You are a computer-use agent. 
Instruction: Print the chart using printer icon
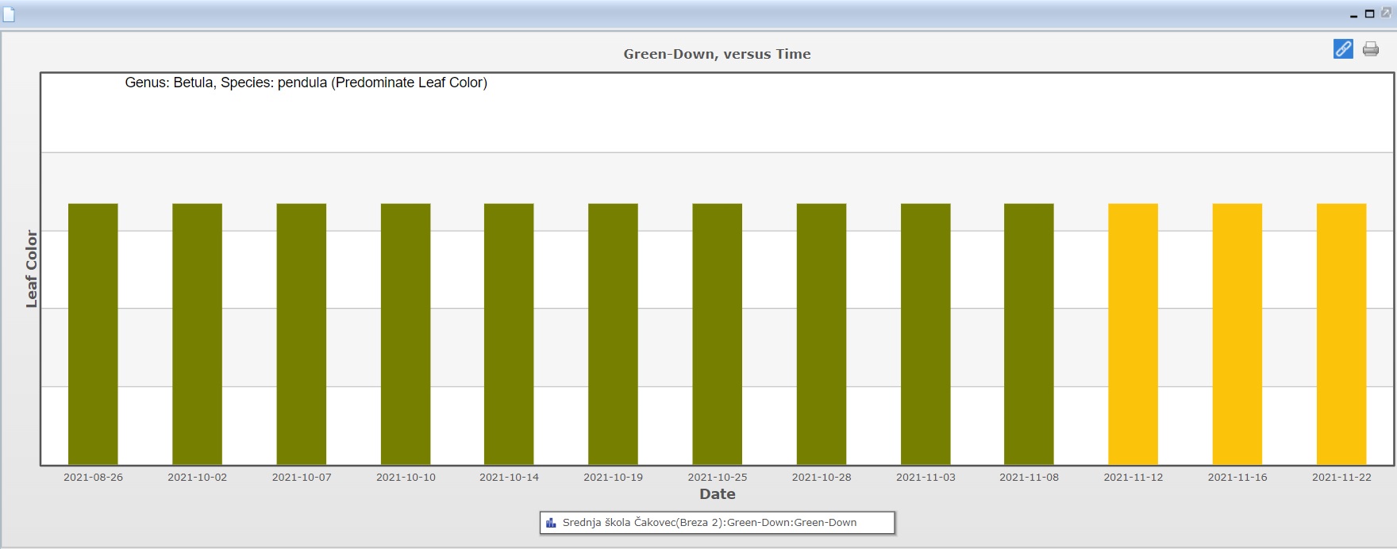tap(1371, 49)
